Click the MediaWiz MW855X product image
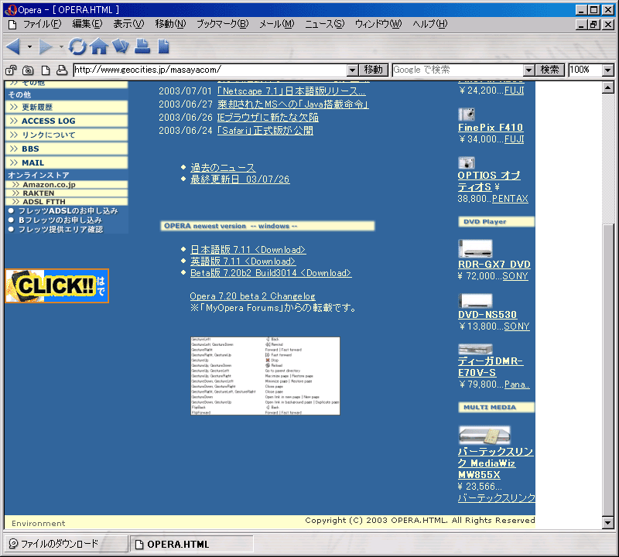619x557 pixels. tap(484, 436)
